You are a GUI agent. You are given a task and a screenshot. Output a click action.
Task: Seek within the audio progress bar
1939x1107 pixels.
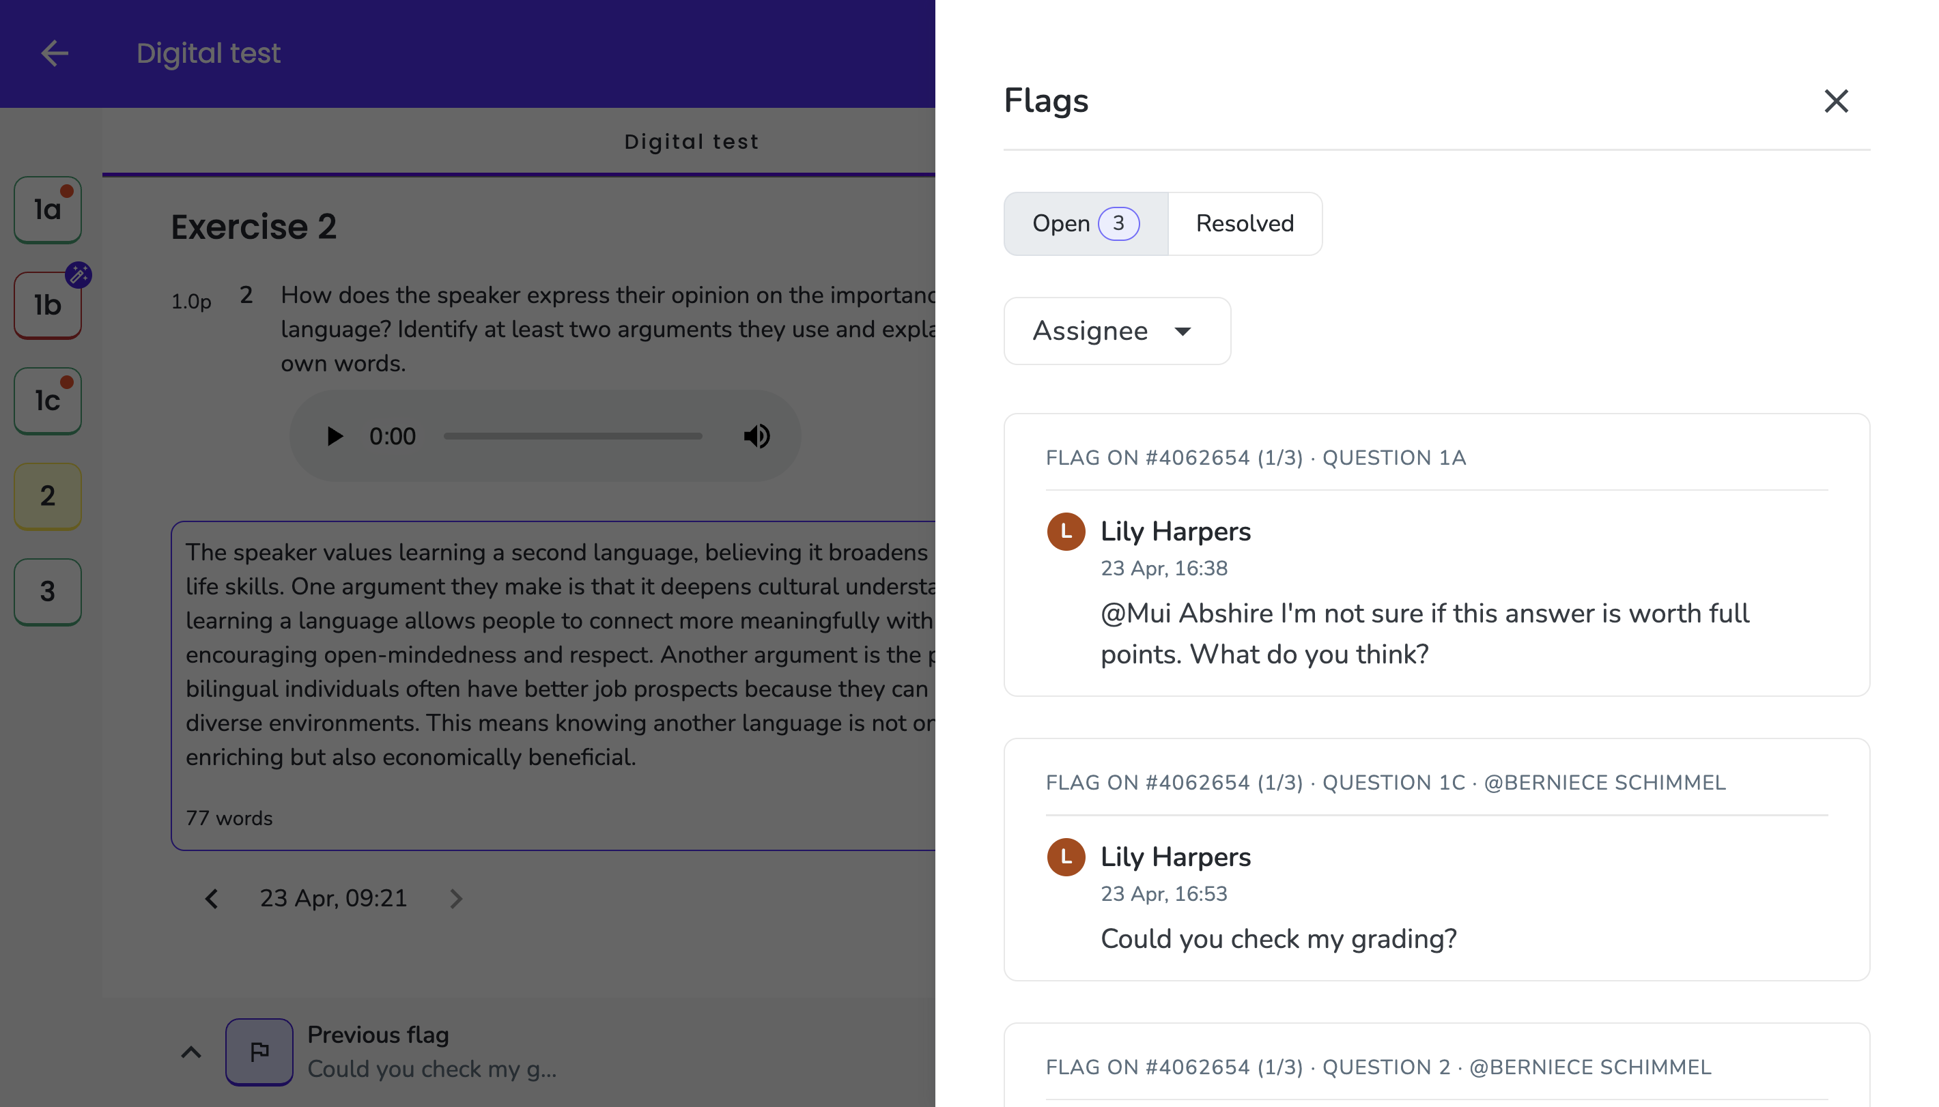coord(573,435)
